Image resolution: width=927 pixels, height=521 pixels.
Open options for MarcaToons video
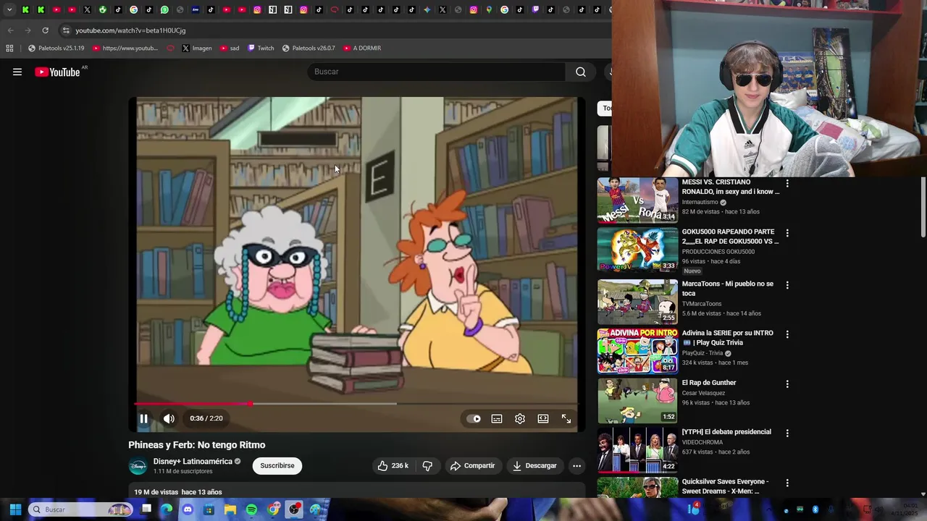tap(787, 285)
